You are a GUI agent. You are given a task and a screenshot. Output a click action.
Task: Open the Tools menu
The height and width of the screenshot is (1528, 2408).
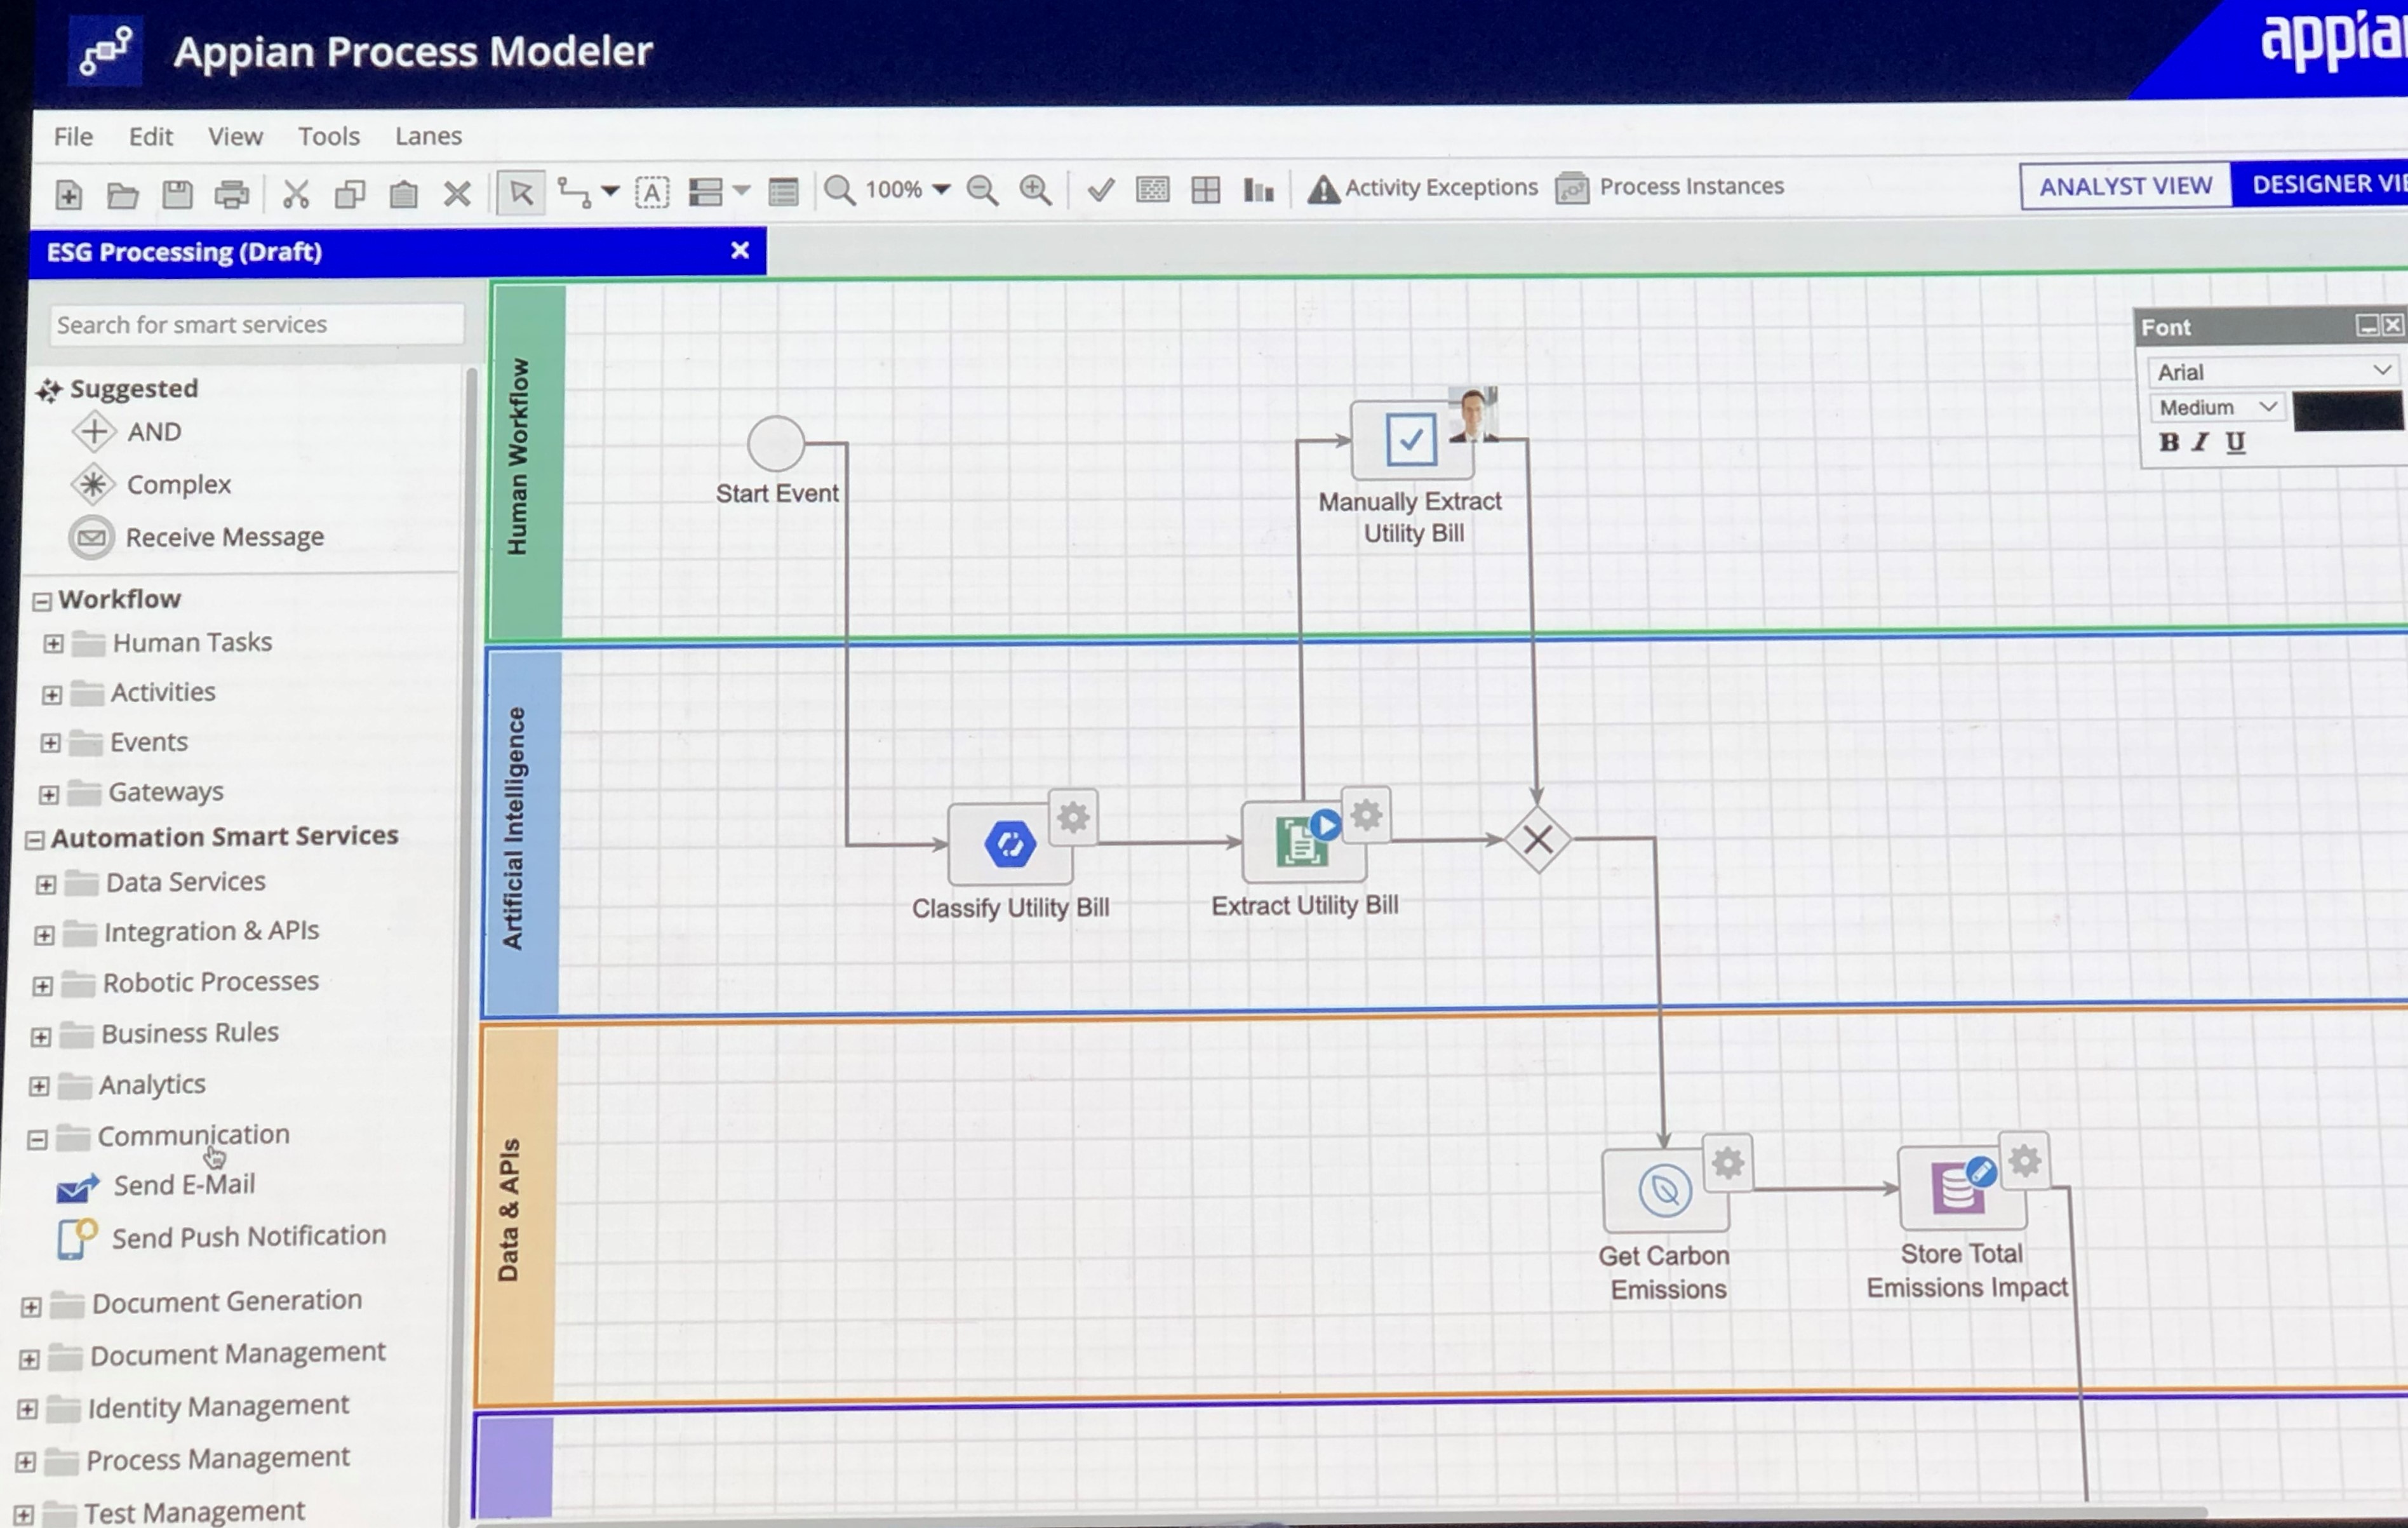tap(329, 136)
